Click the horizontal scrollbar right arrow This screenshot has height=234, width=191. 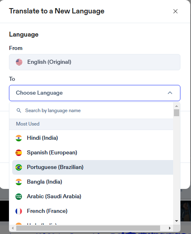(169, 228)
